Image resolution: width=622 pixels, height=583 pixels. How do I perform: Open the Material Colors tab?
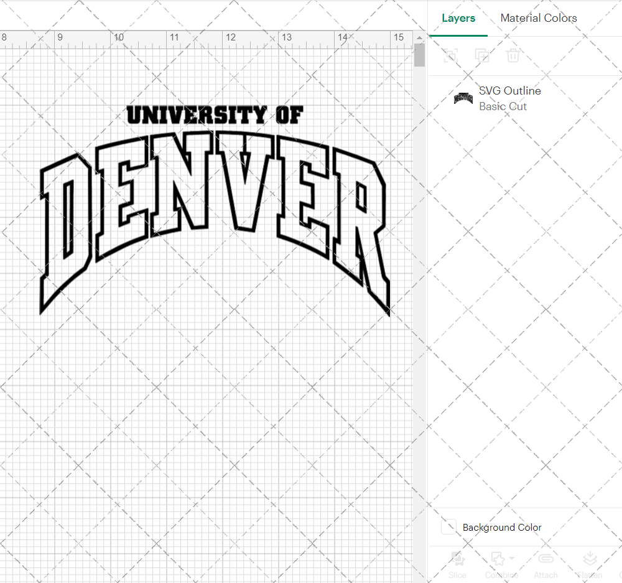[538, 18]
